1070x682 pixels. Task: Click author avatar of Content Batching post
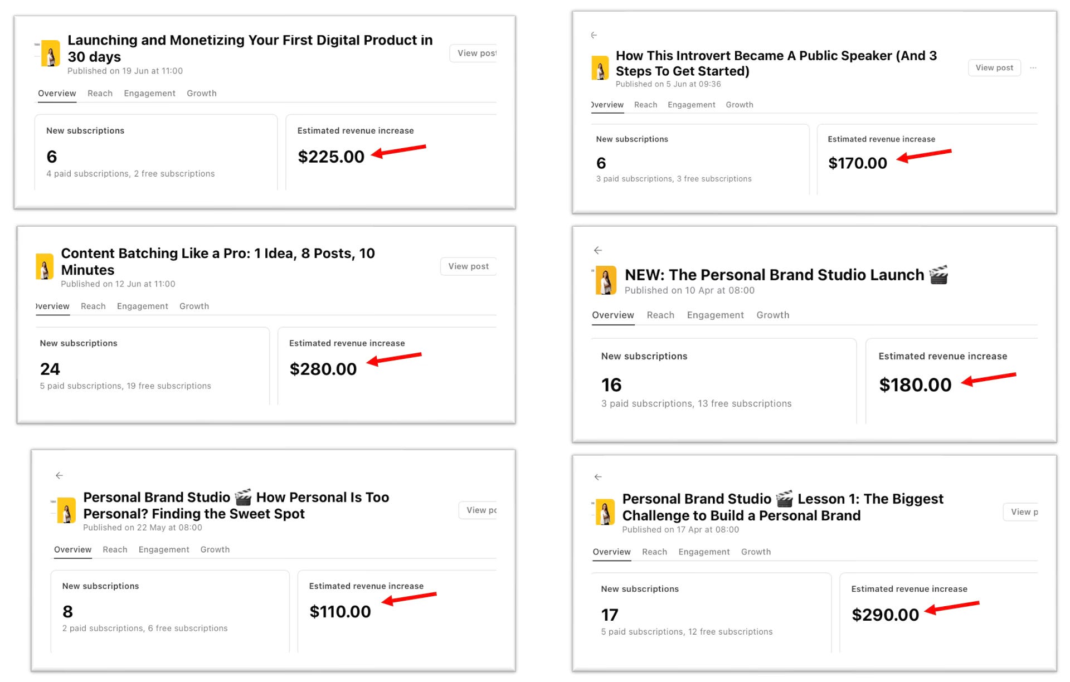click(x=45, y=266)
